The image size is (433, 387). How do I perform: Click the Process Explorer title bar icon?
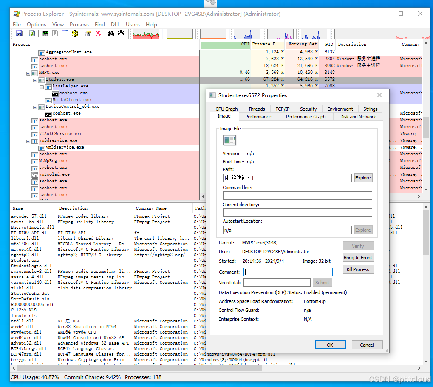click(17, 14)
